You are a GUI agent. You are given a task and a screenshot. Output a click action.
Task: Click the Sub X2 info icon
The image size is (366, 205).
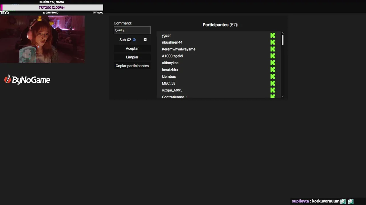click(x=134, y=40)
